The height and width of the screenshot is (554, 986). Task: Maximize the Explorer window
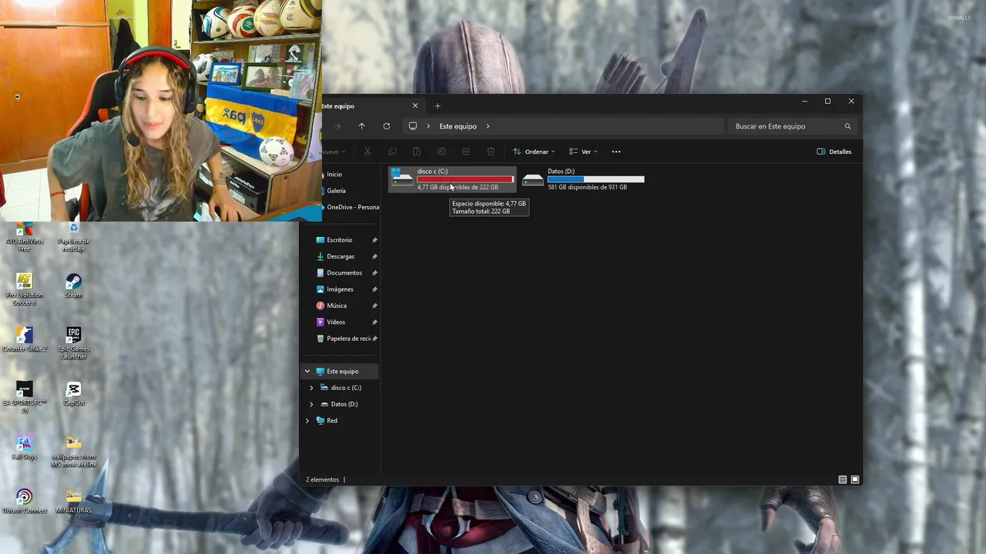pyautogui.click(x=827, y=102)
